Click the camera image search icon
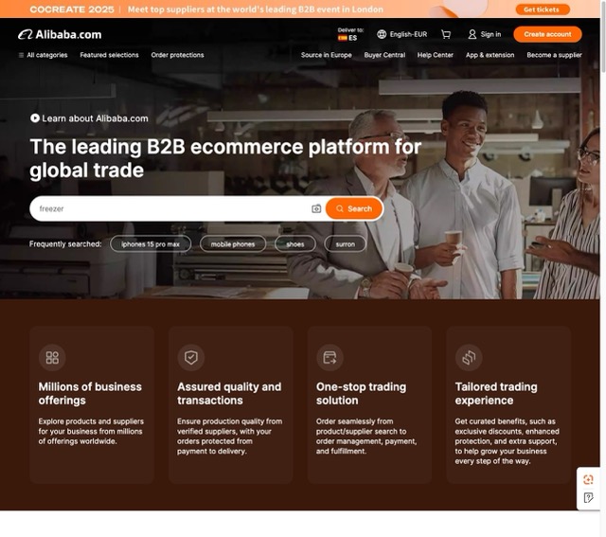The image size is (606, 537). coord(316,208)
